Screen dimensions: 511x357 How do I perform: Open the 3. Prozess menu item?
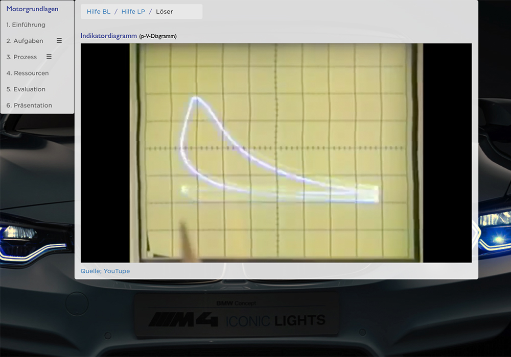21,57
